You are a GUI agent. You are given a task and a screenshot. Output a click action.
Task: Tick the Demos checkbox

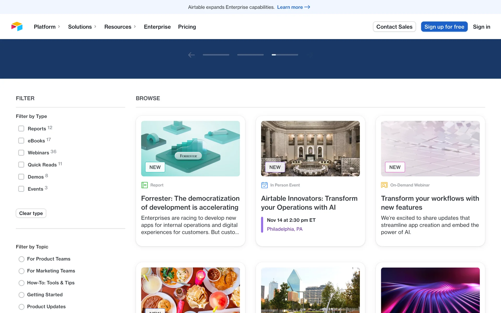click(x=21, y=177)
